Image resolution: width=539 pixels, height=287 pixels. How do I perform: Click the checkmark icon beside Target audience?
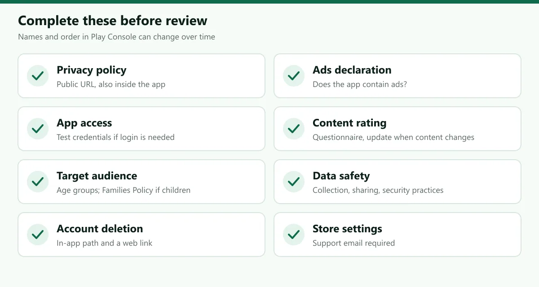coord(38,182)
